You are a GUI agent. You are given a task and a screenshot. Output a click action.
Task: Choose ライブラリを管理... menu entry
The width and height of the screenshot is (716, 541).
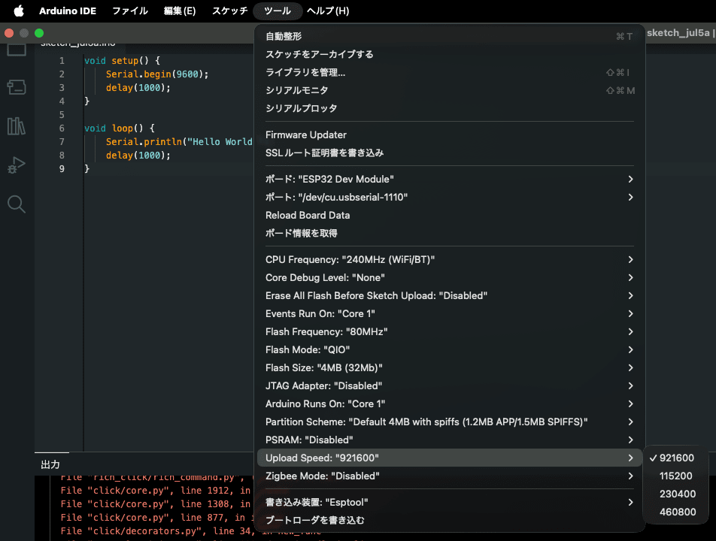[x=450, y=72]
